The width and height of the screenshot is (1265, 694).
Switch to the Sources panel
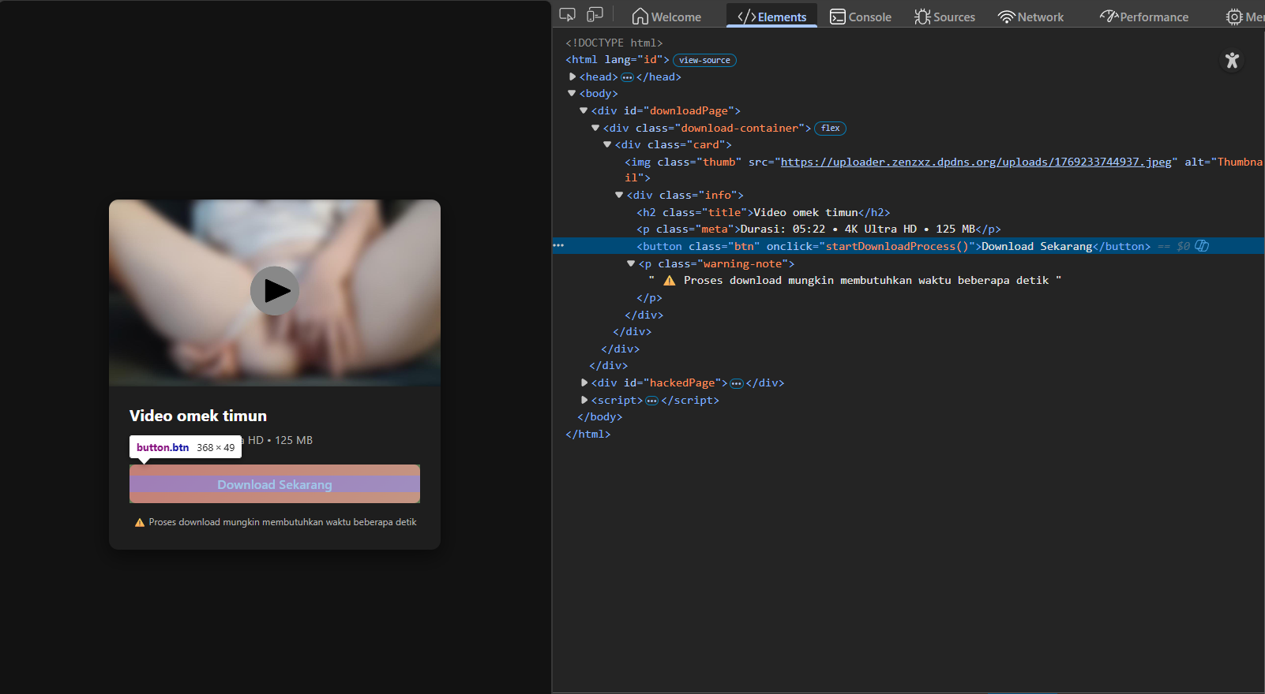(944, 17)
